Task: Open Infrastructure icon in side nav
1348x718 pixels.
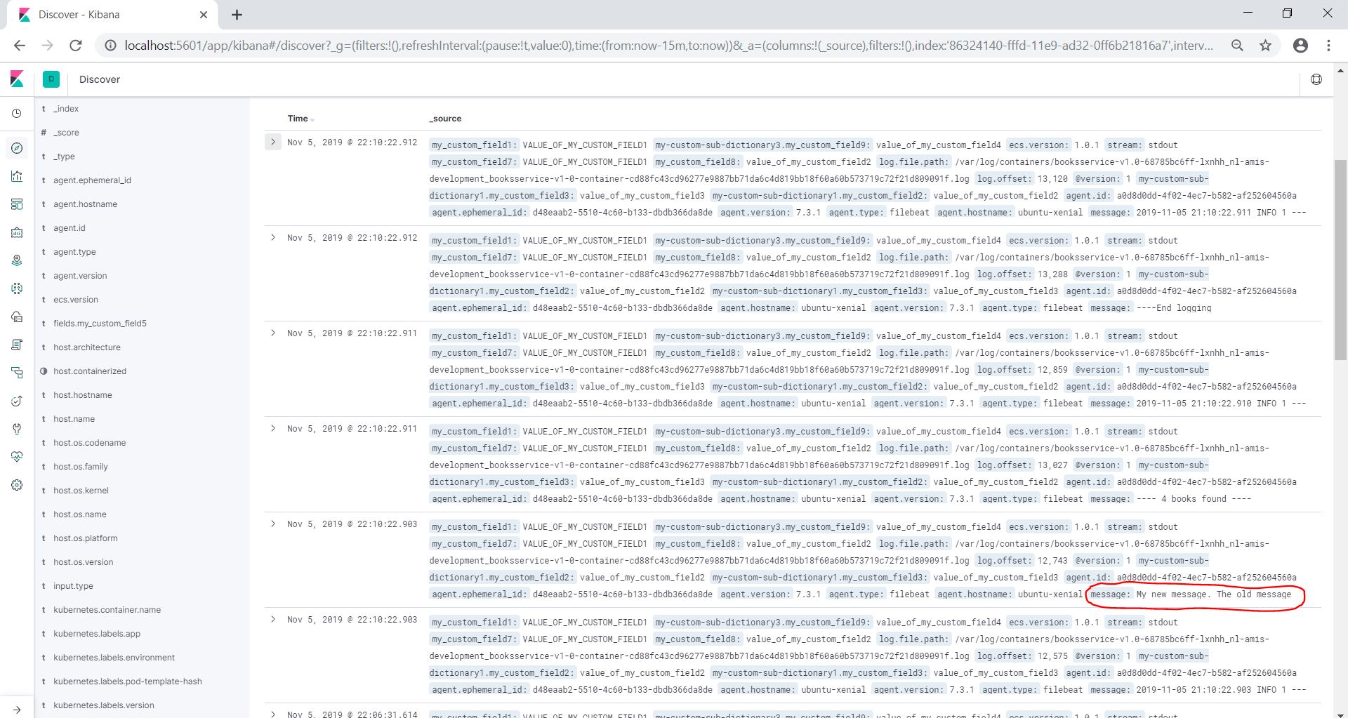Action: pos(17,317)
